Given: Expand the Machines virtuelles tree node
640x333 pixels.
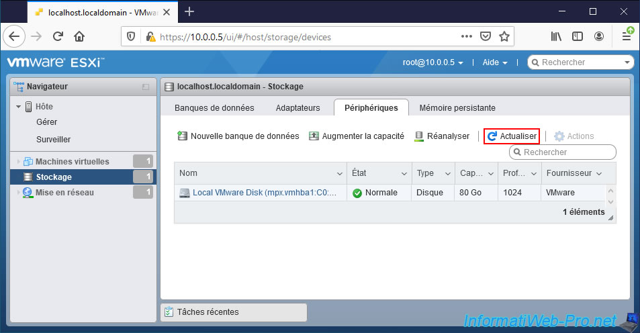Looking at the screenshot, I should (18, 162).
